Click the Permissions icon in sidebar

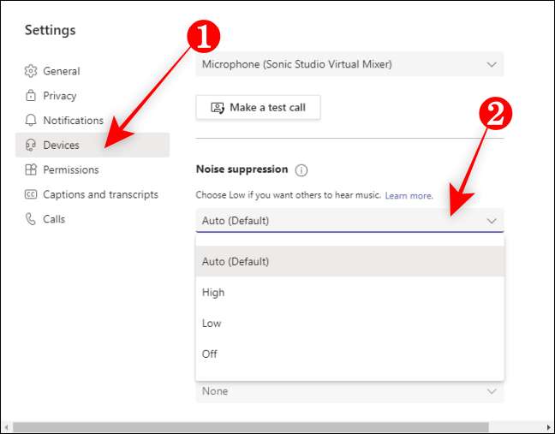[x=31, y=169]
